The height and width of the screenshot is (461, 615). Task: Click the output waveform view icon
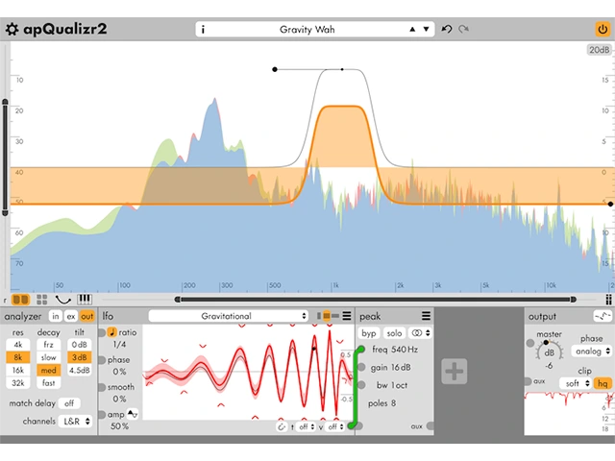tap(603, 316)
